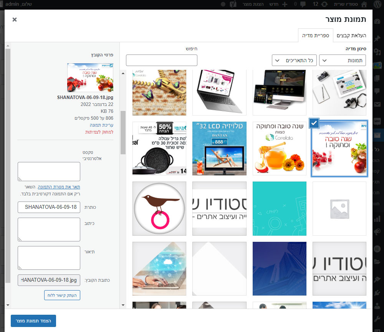Select the honey jar Correlata thumbnail
The image size is (384, 332).
(x=280, y=149)
